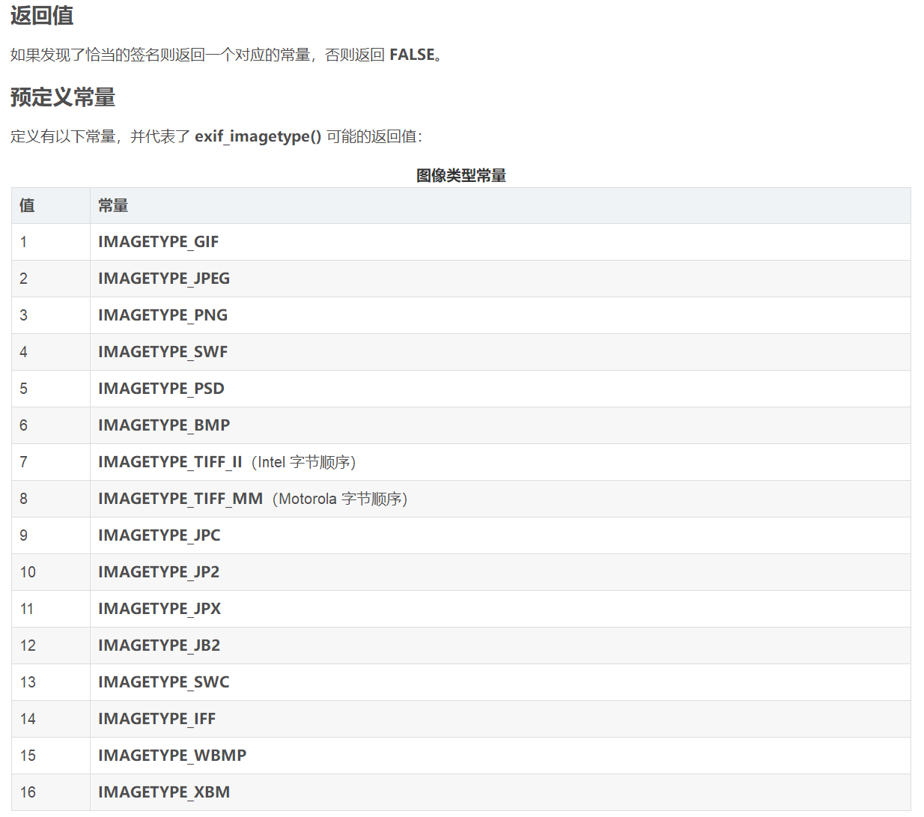924x817 pixels.
Task: Click value 1 in the GIF row
Action: [x=23, y=242]
